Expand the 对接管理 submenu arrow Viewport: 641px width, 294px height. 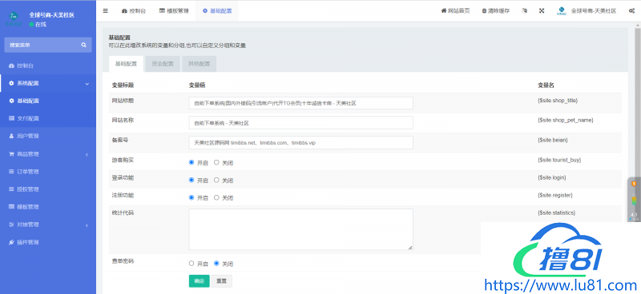click(x=87, y=225)
